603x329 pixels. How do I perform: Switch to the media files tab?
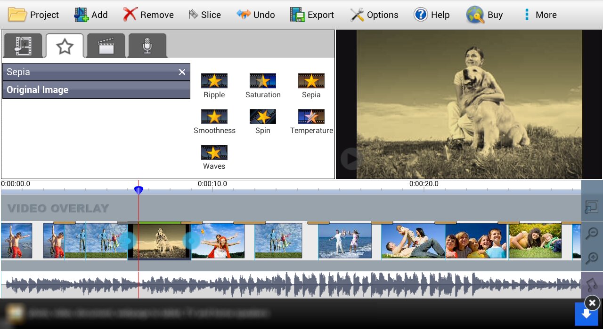point(23,46)
